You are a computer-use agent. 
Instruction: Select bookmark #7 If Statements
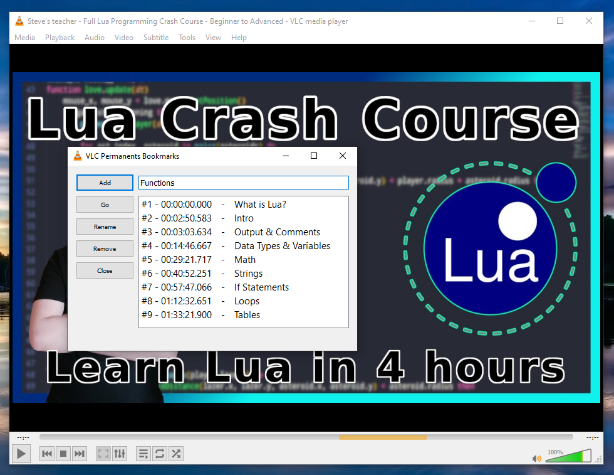click(x=244, y=287)
